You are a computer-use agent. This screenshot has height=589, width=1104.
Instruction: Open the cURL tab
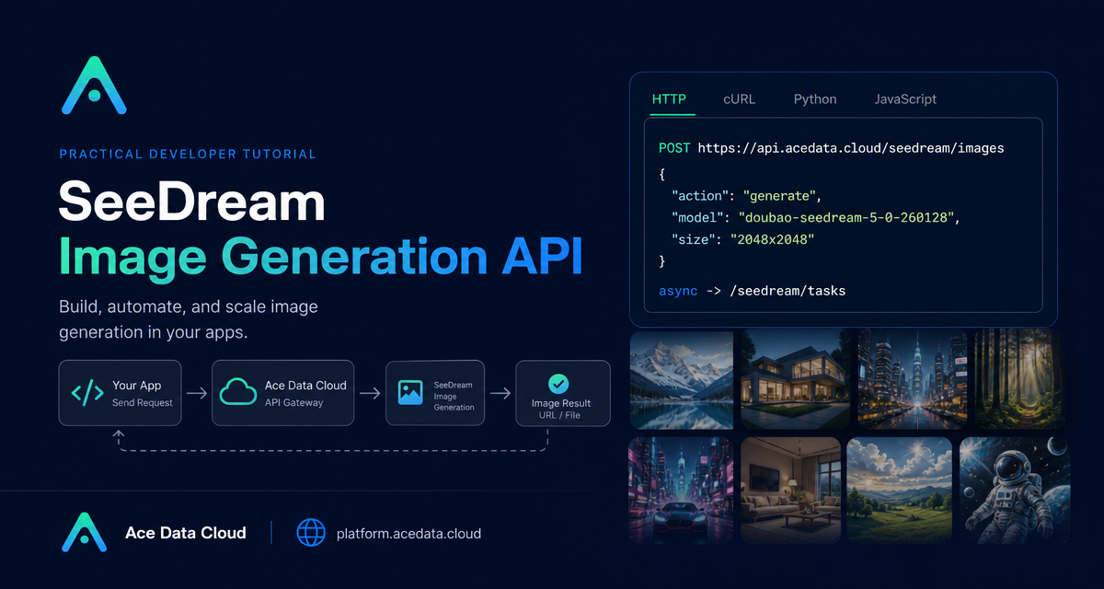(739, 99)
